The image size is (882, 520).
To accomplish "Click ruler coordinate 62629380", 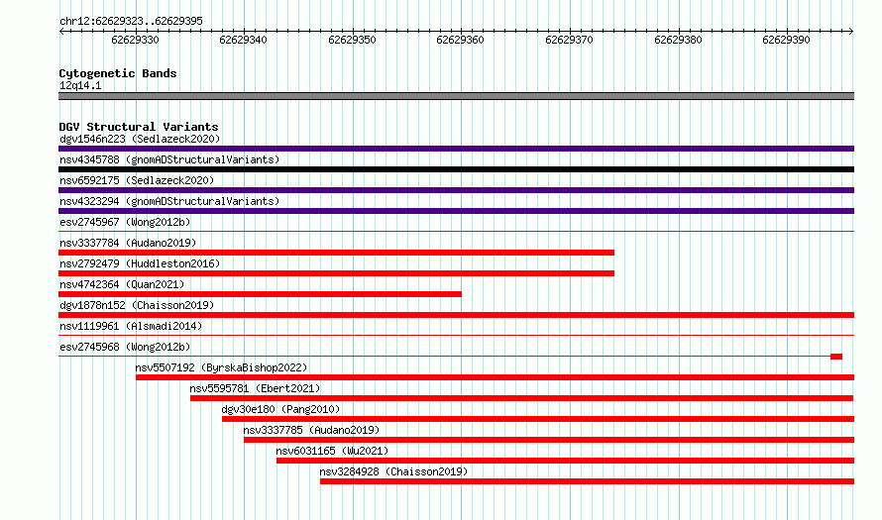I will 679,40.
